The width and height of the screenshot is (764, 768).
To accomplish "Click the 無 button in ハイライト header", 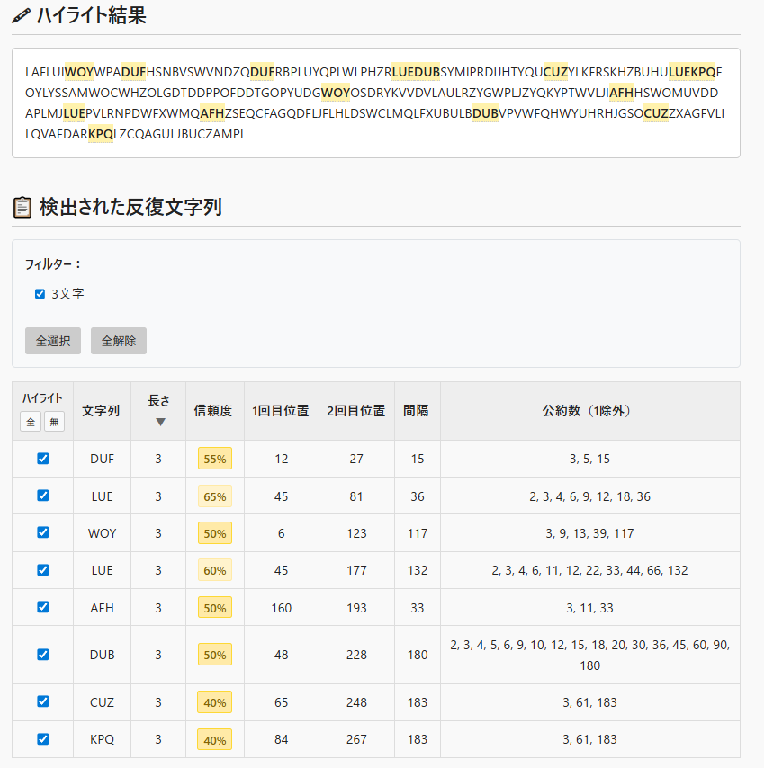I will 54,421.
